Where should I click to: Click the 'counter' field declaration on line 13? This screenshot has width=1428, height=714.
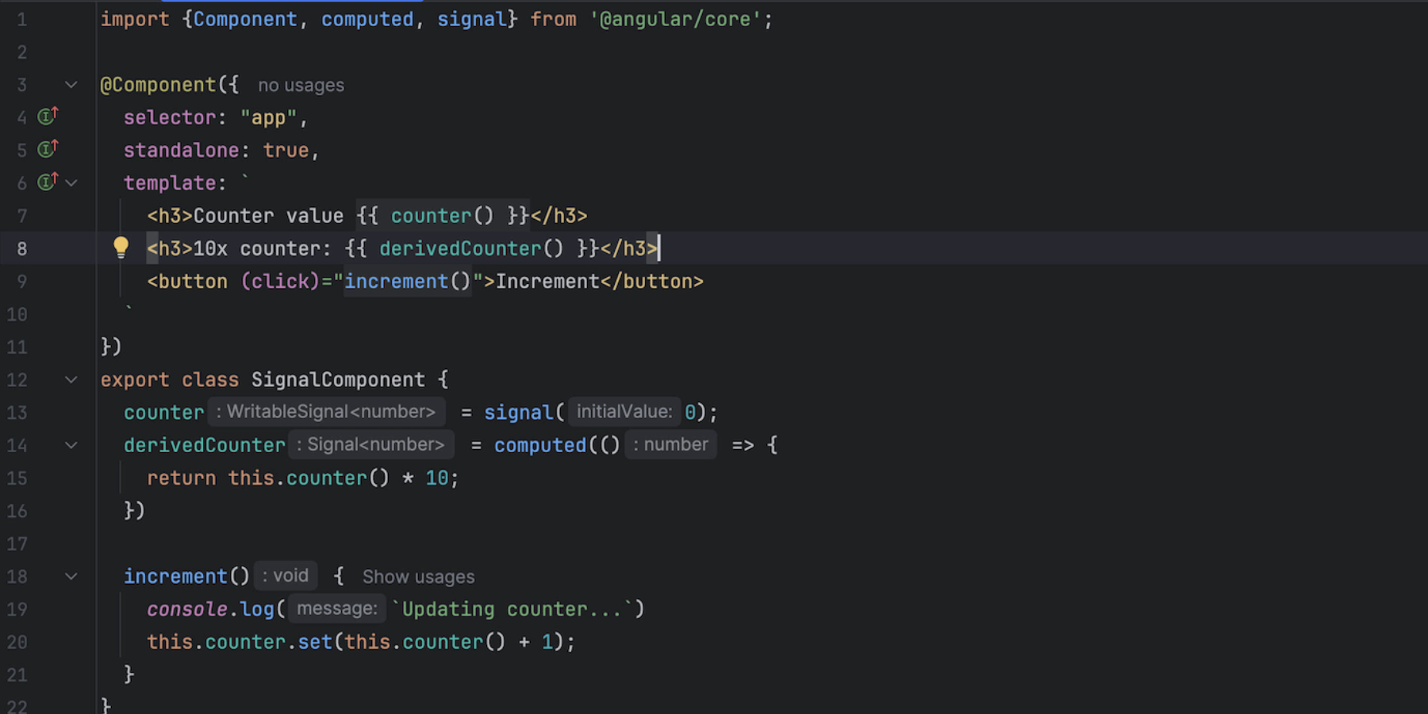(163, 413)
